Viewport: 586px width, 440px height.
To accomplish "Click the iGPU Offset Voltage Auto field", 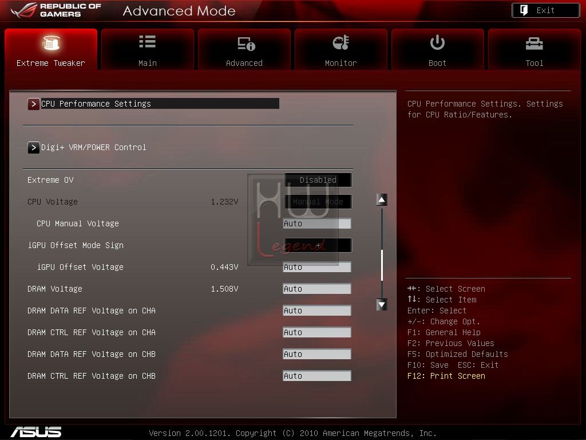I will pos(317,267).
